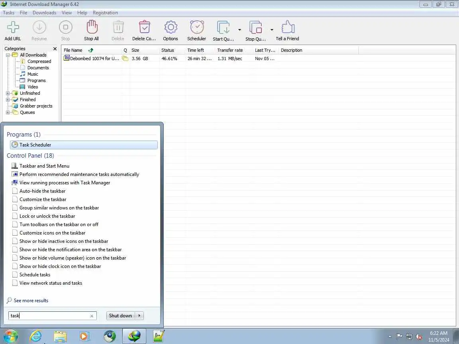Click the queue icon in download row
This screenshot has height=344, width=459.
click(125, 59)
